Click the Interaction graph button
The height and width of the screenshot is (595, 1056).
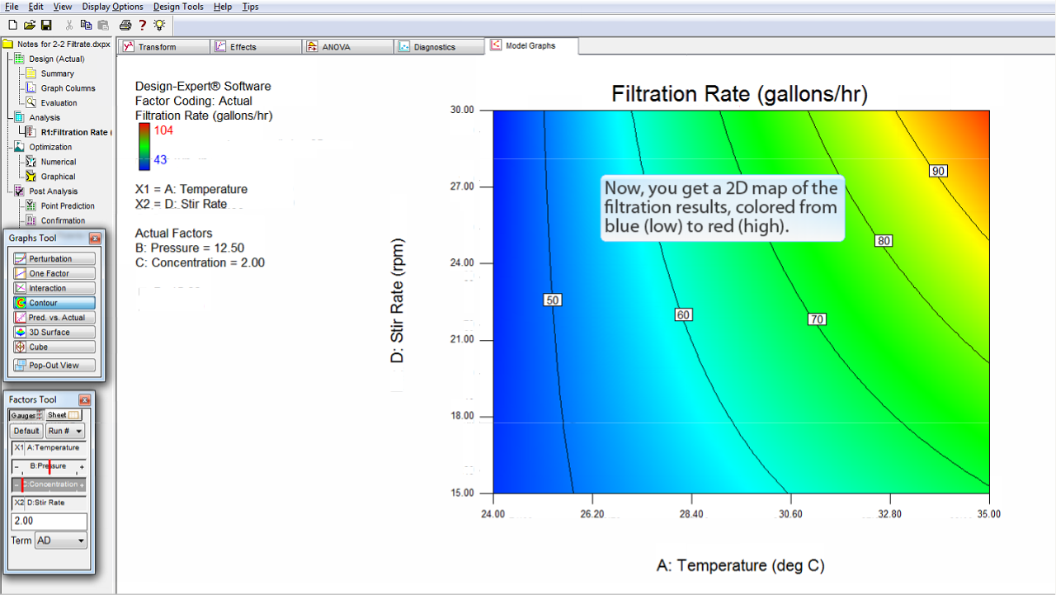point(54,288)
